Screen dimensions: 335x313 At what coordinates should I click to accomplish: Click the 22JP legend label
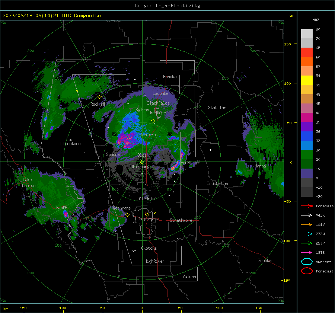[x=320, y=243]
